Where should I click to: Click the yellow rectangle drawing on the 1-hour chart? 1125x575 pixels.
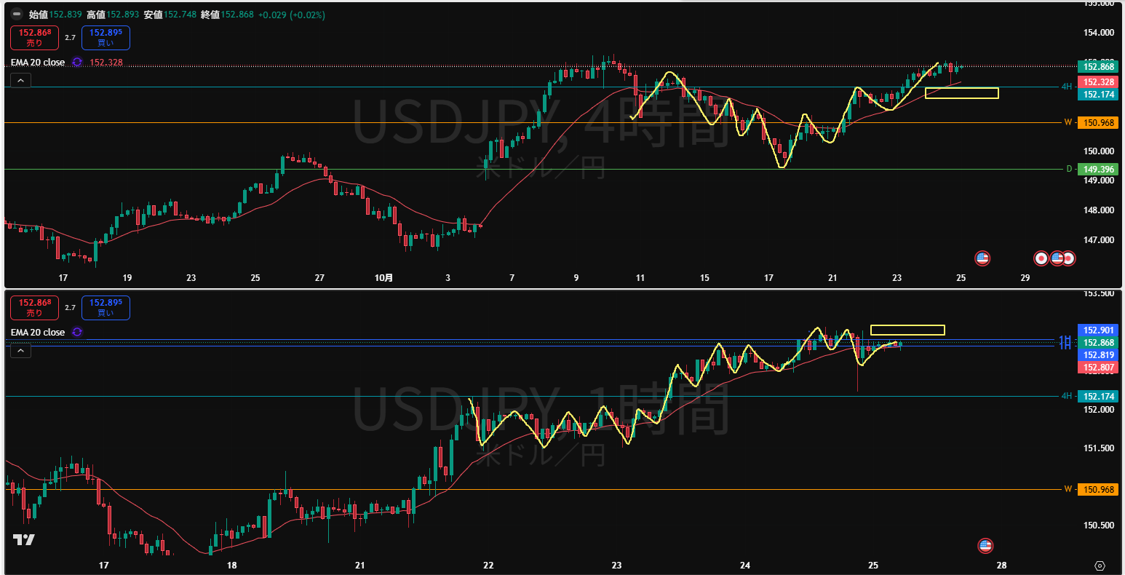[x=907, y=330]
